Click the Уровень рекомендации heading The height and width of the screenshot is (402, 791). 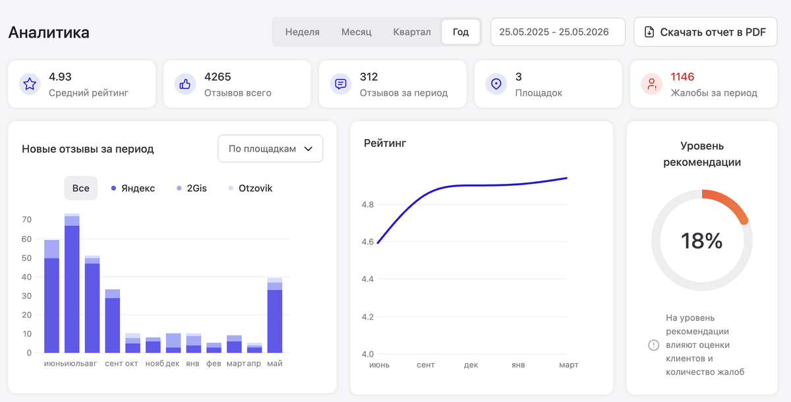pyautogui.click(x=701, y=154)
